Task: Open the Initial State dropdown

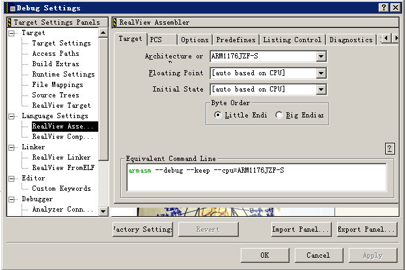Action: 321,90
